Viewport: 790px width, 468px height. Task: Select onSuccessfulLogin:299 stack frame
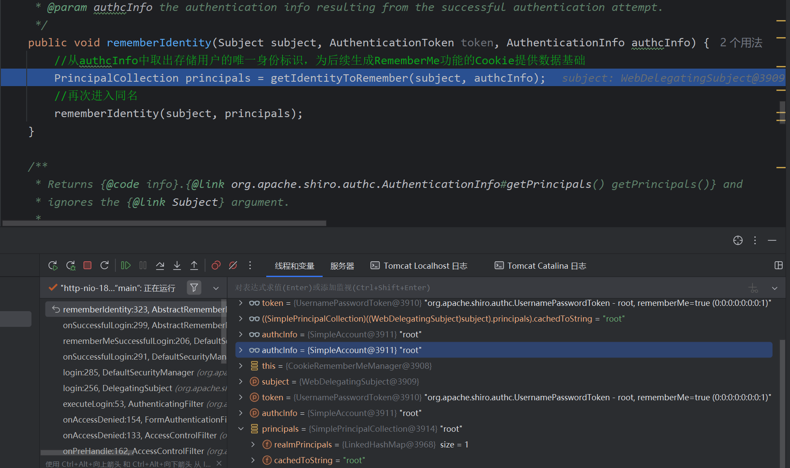click(144, 325)
